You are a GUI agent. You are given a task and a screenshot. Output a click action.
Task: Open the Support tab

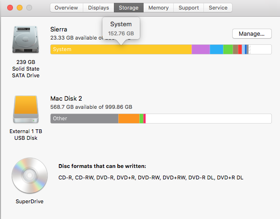[x=189, y=8]
